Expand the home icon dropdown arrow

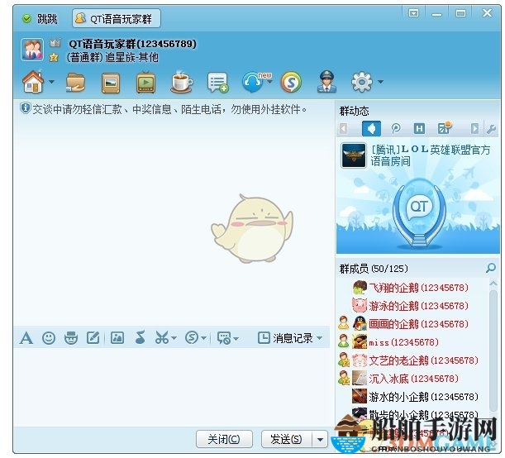tap(51, 82)
